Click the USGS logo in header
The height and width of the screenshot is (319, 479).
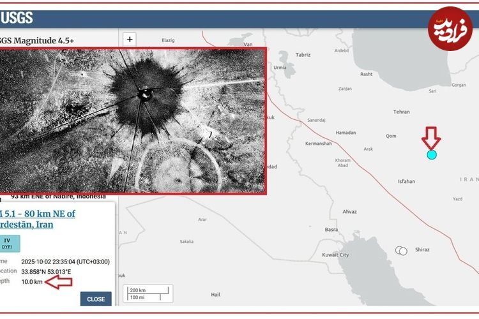17,18
